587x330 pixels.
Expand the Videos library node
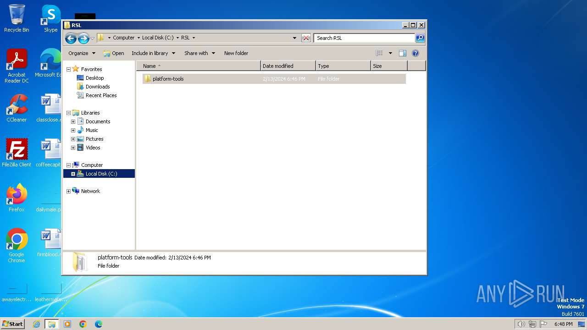pyautogui.click(x=73, y=148)
